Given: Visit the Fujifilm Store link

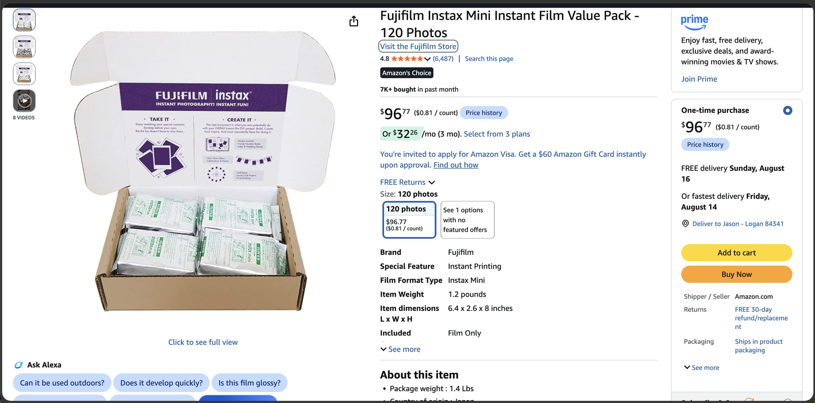Looking at the screenshot, I should [418, 46].
